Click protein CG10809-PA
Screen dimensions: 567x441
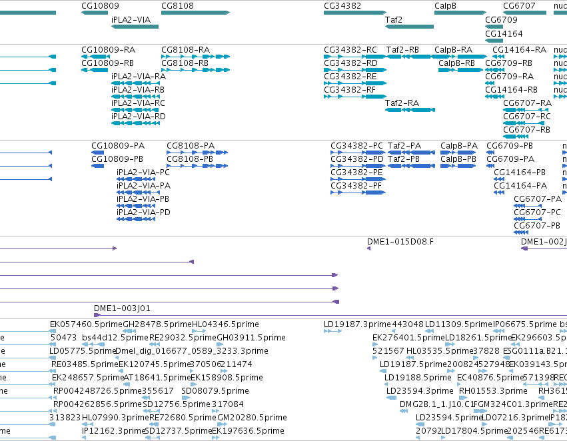coord(98,153)
